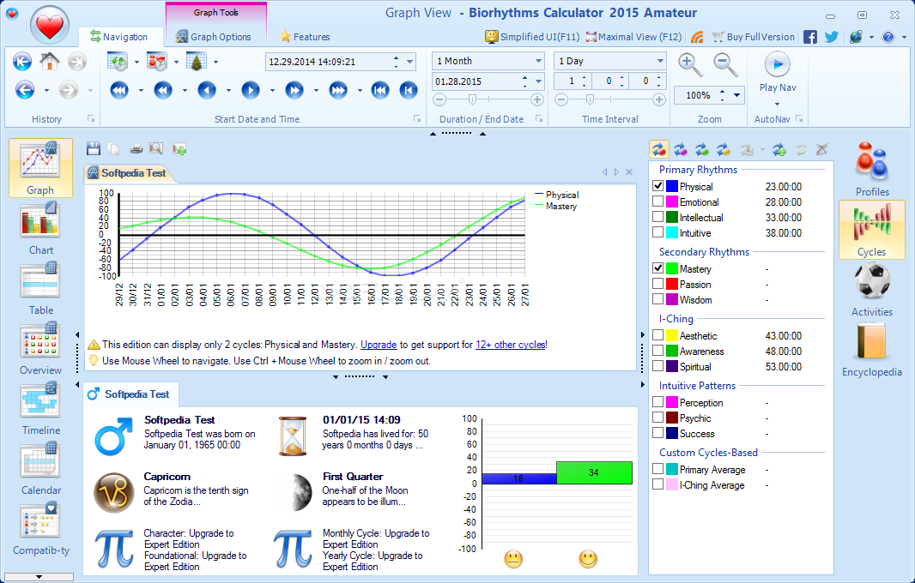
Task: Print the graph using printer icon
Action: click(136, 148)
